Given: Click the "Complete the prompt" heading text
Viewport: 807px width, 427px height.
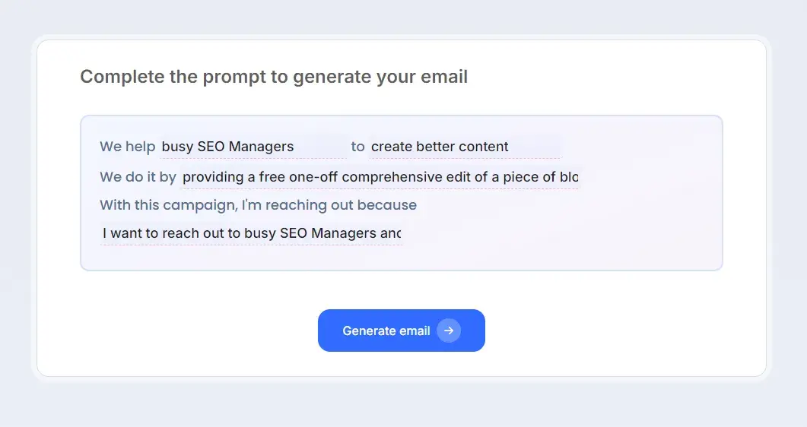Looking at the screenshot, I should pos(274,77).
